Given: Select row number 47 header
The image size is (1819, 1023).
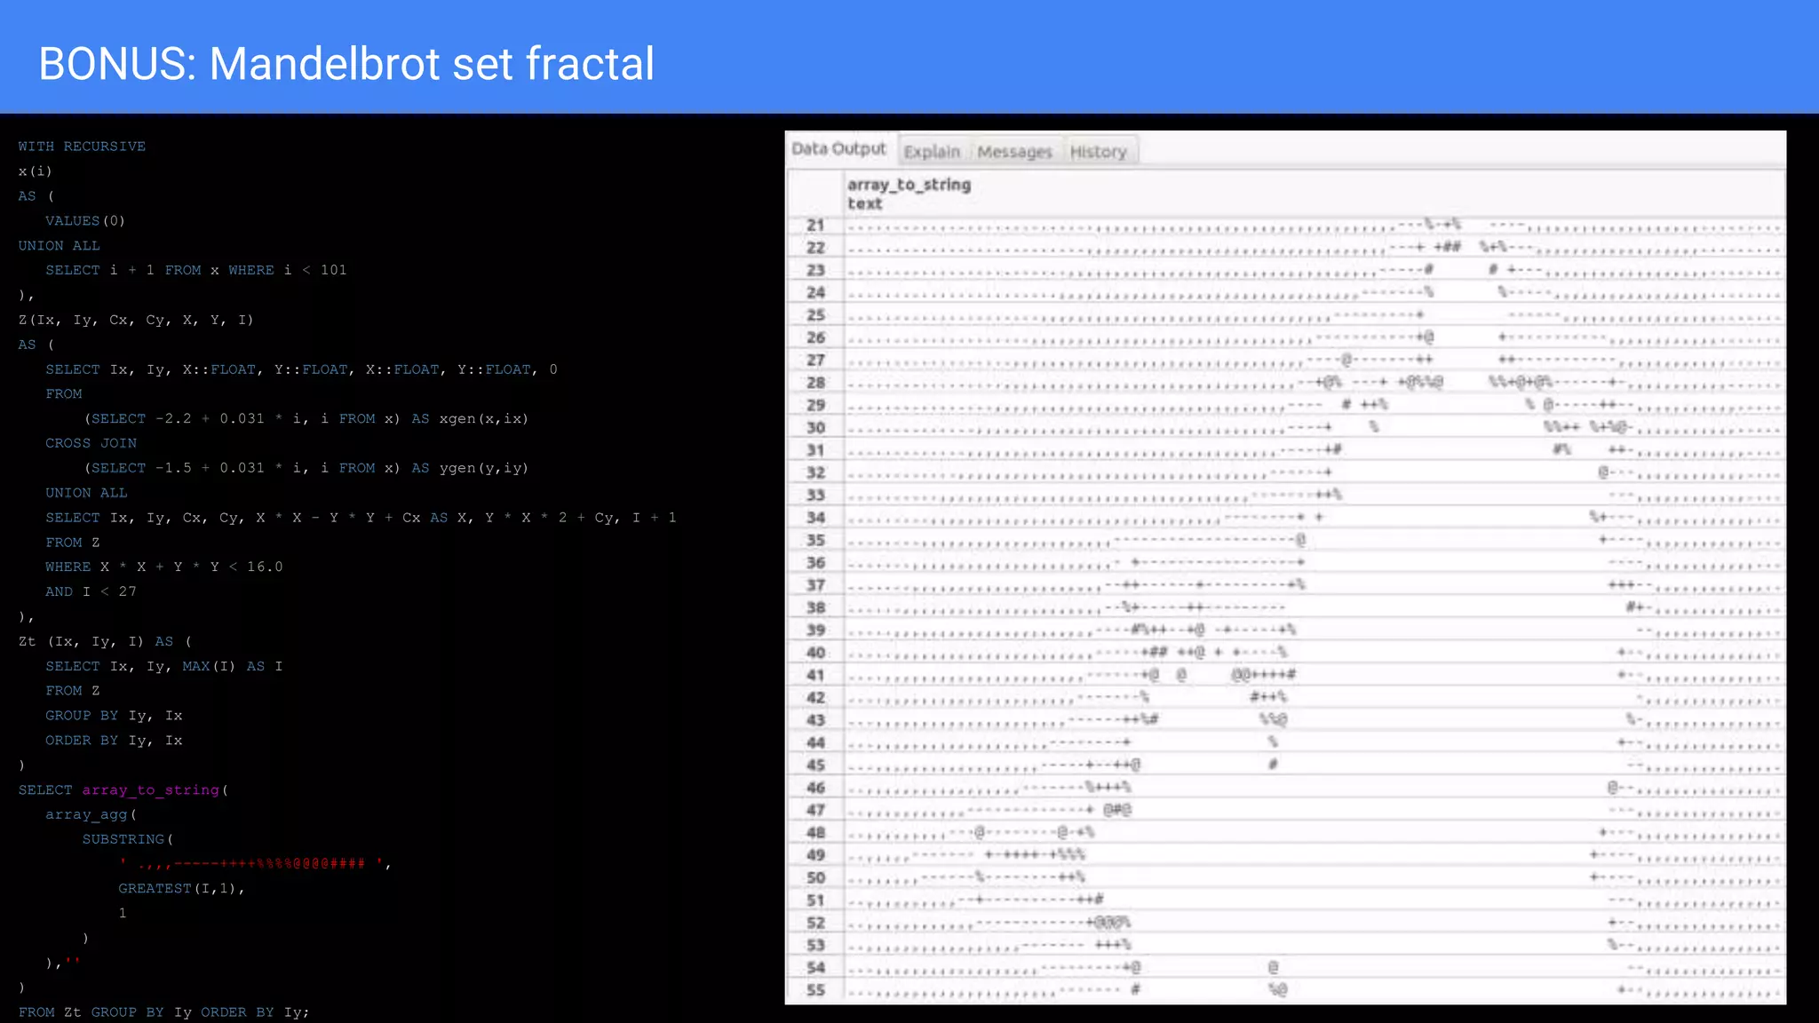Looking at the screenshot, I should tap(815, 810).
